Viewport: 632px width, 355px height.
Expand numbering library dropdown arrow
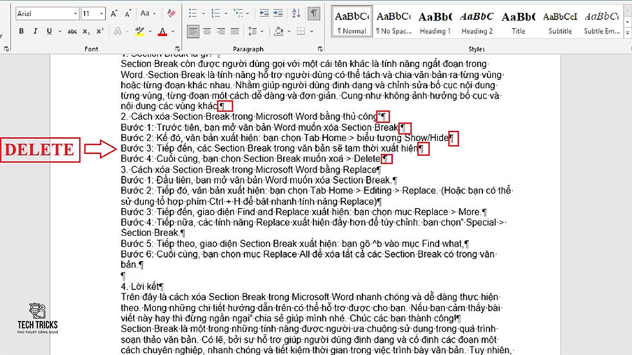226,14
